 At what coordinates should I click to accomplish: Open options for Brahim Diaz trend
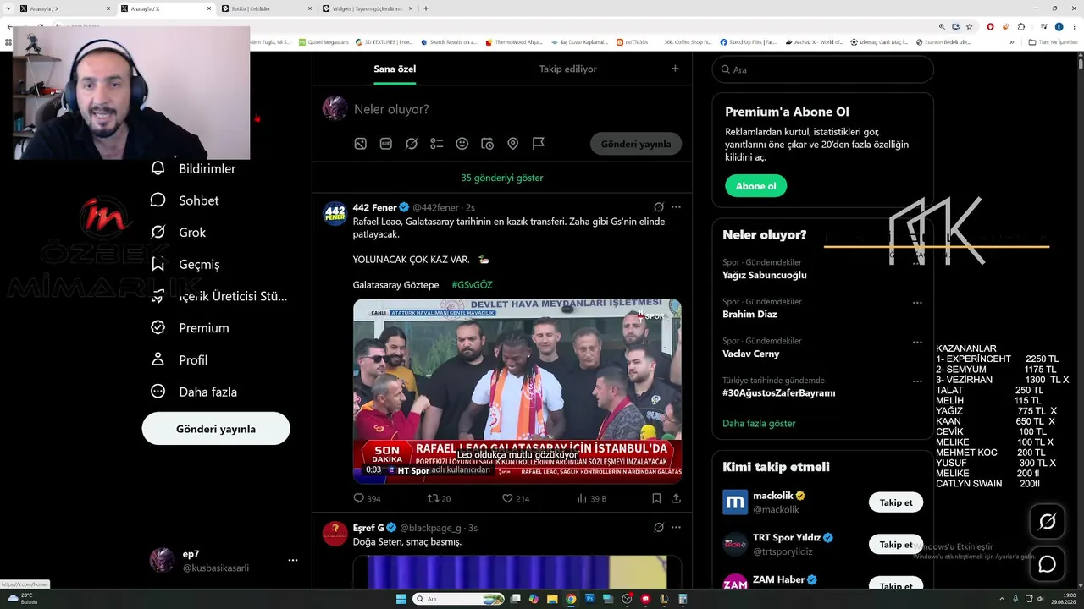pos(917,303)
